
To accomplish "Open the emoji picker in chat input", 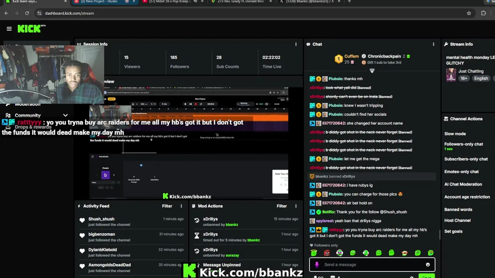I will (x=428, y=264).
